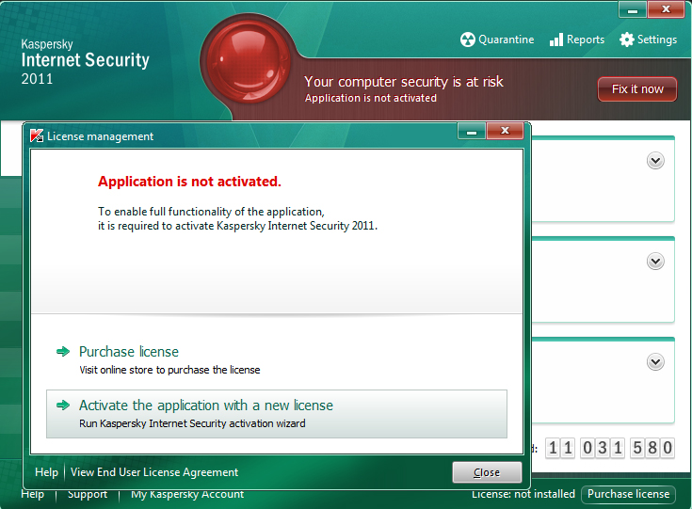Open Quarantine from the top toolbar
This screenshot has height=509, width=692.
(x=497, y=40)
